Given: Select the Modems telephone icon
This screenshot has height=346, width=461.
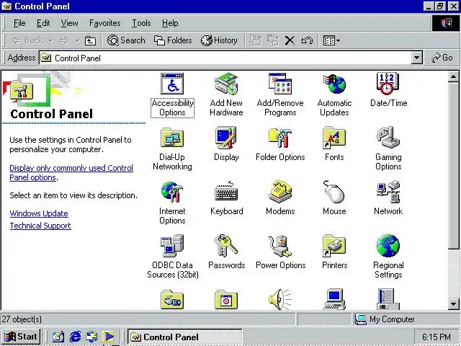Looking at the screenshot, I should tap(280, 192).
